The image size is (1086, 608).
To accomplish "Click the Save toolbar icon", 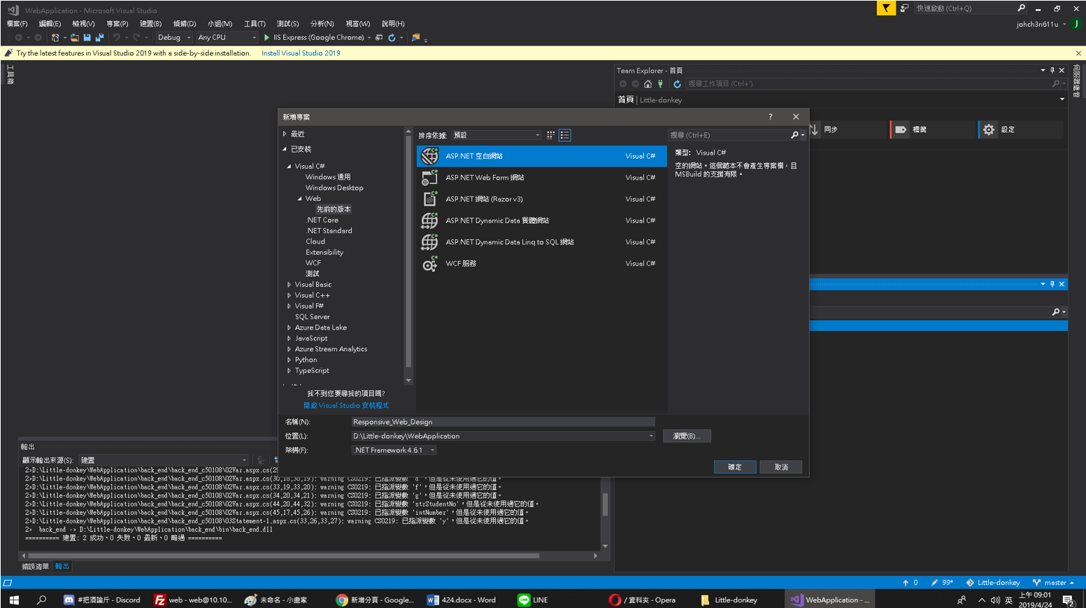I will (x=87, y=38).
